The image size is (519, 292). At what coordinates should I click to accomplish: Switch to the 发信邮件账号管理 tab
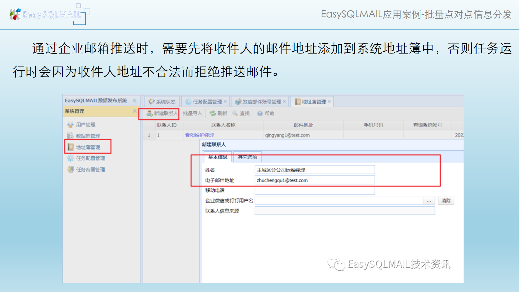point(260,102)
